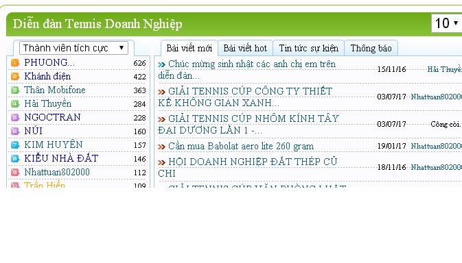The image size is (462, 263).
Task: Click rank 8 badge beside KIỀU NHÀ ĐẤT
Action: click(x=15, y=159)
